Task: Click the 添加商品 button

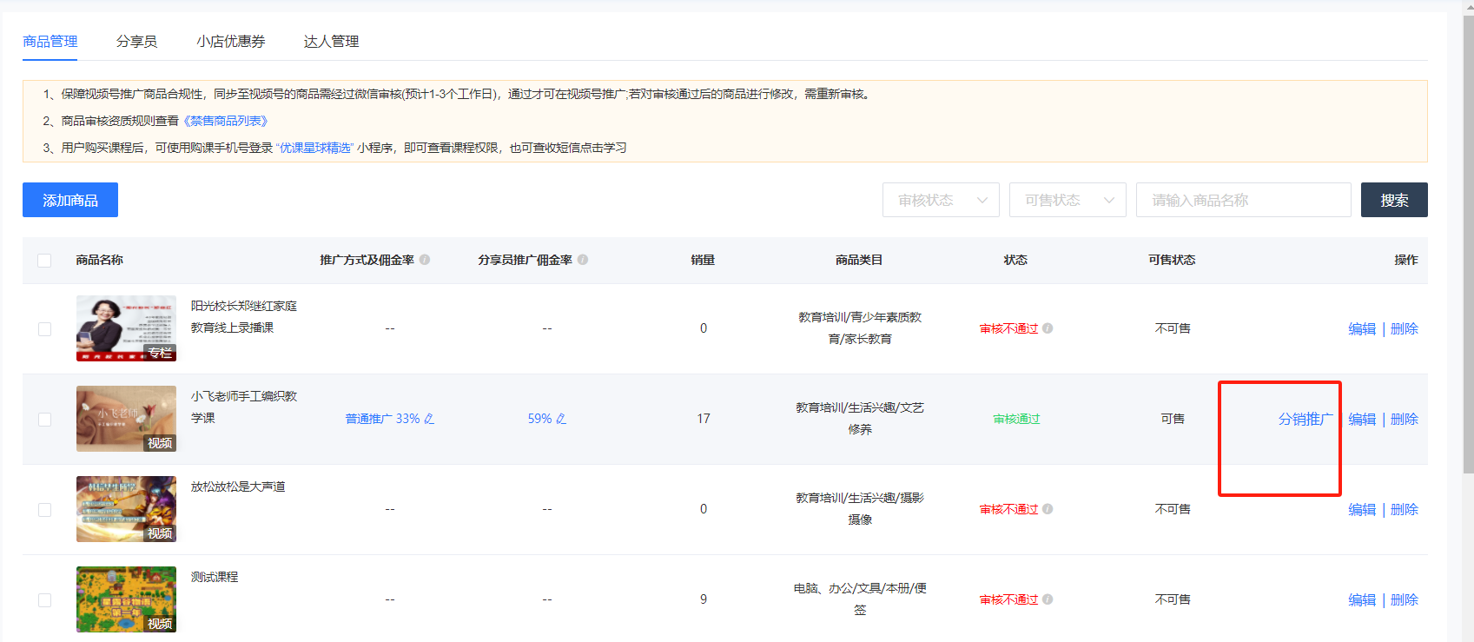Action: click(x=70, y=200)
